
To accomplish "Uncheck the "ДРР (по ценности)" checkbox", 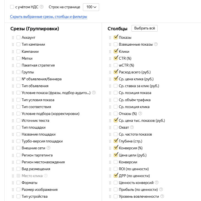I will pyautogui.click(x=116, y=176).
